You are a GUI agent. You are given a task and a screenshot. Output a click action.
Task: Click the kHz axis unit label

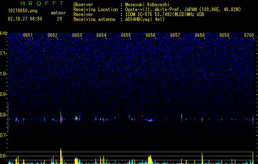(4, 33)
